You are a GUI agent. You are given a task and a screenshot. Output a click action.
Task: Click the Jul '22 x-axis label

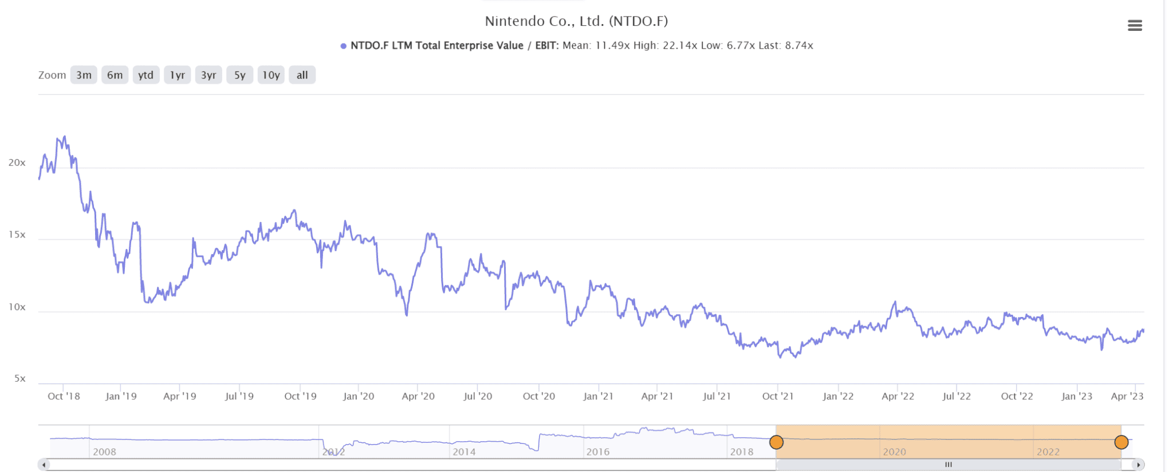point(956,396)
